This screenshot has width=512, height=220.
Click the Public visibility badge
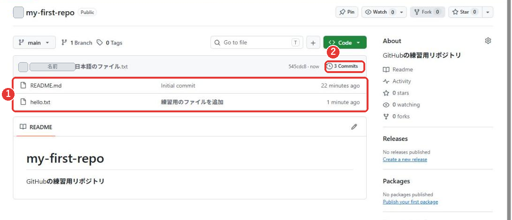(x=87, y=12)
